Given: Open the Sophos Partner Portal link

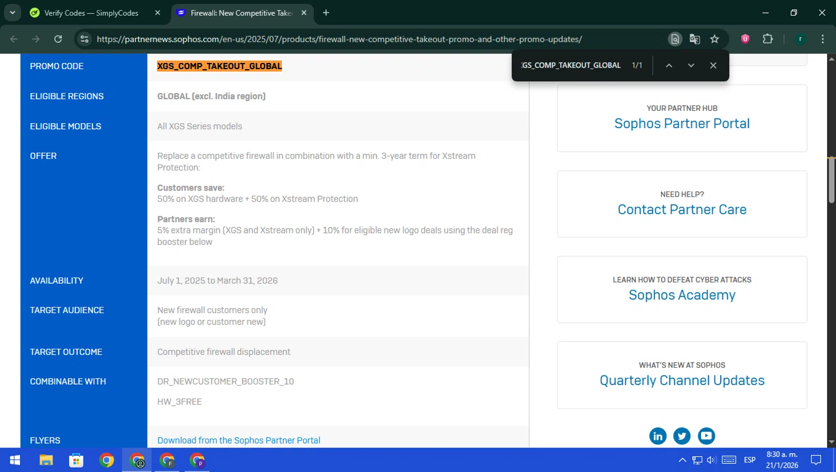Looking at the screenshot, I should [x=682, y=124].
